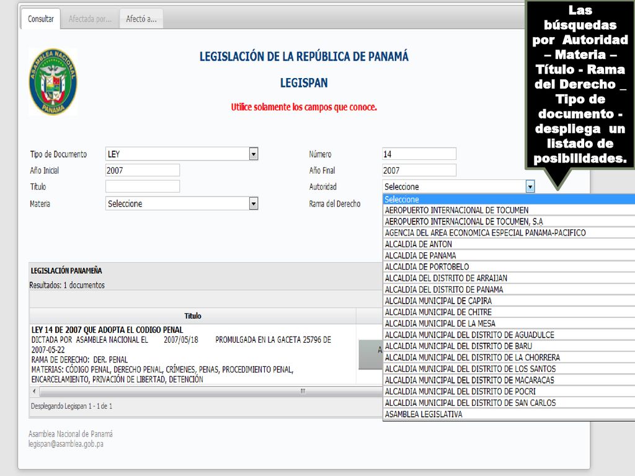
Task: Click the horizontal scrollbar left arrow
Action: point(35,391)
